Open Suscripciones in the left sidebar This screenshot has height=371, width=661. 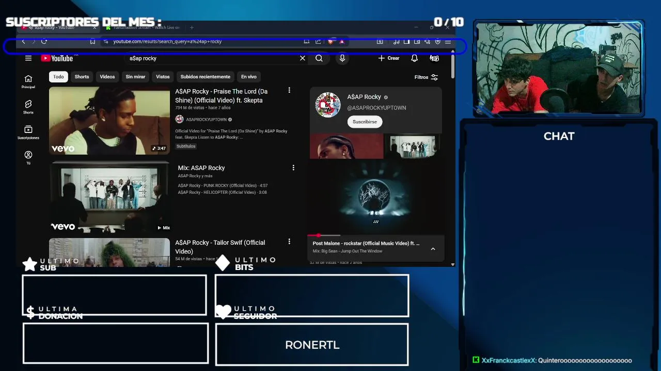(x=28, y=132)
